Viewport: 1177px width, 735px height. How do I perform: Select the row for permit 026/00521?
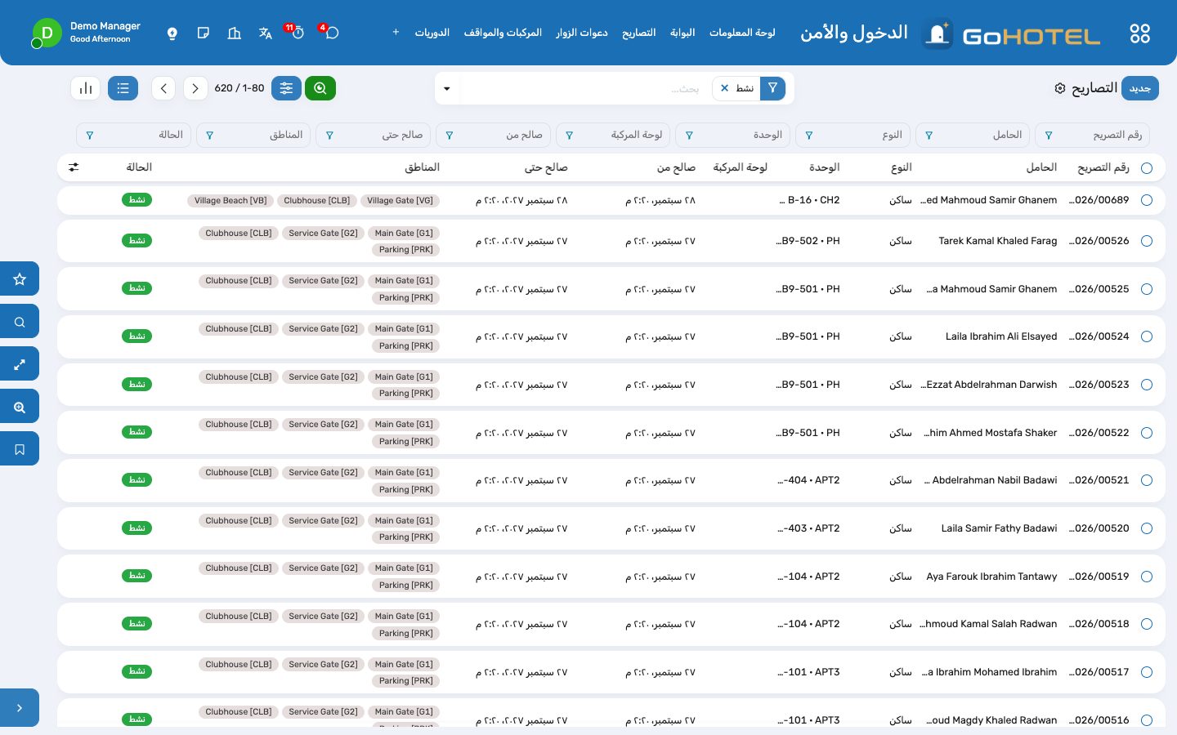[x=1147, y=480]
